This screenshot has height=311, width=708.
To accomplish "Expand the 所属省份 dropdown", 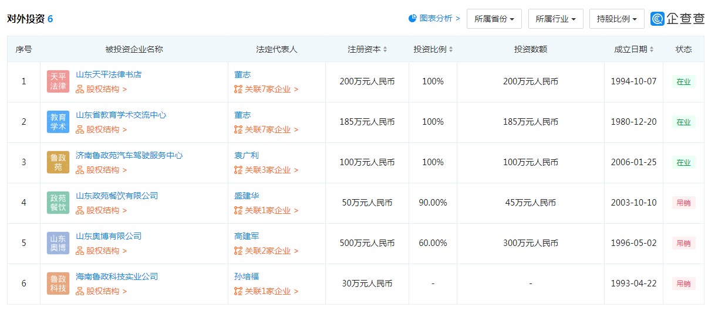I will tap(494, 19).
